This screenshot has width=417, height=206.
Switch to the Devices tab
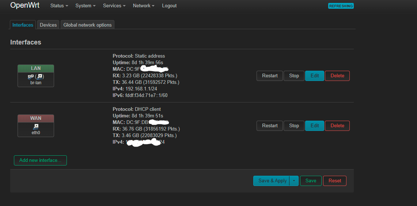pos(48,25)
